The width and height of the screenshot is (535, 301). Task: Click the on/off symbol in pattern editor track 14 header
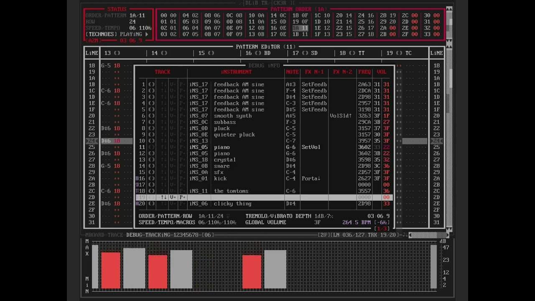tap(164, 53)
